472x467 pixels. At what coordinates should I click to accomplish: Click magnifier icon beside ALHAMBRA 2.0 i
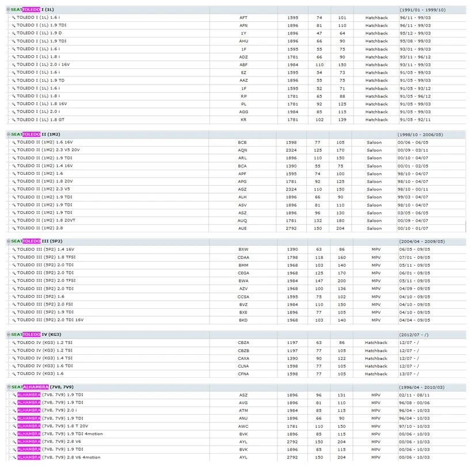14,411
